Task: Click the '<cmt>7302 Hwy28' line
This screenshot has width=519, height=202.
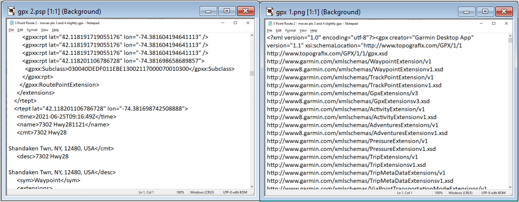Action: click(42, 133)
